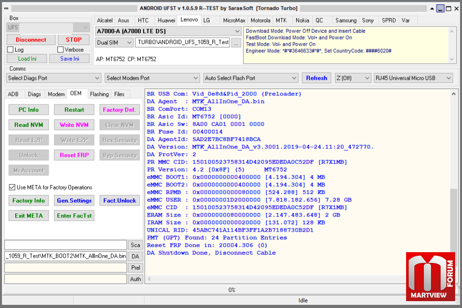Switch to the Huawei brand tab

pyautogui.click(x=166, y=20)
